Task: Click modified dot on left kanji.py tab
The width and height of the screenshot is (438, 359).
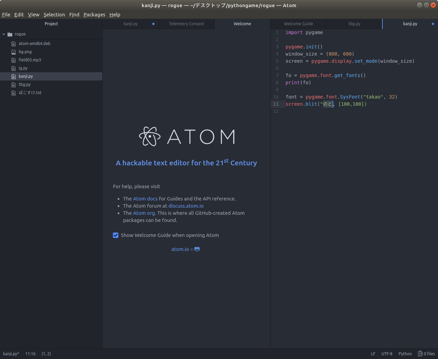Action: coord(154,24)
